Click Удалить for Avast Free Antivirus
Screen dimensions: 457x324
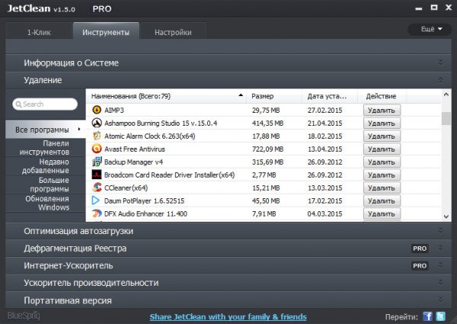tap(382, 149)
